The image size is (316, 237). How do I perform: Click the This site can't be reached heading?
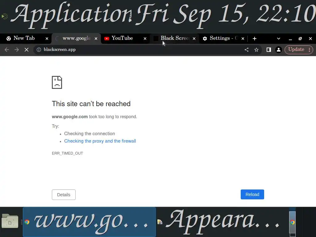tap(91, 104)
